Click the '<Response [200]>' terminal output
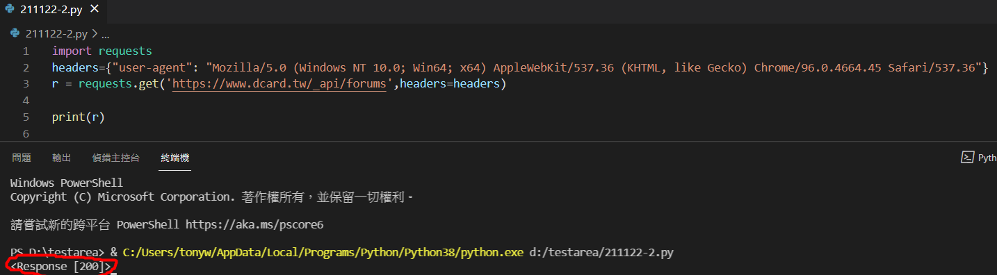The height and width of the screenshot is (275, 997). coord(61,266)
